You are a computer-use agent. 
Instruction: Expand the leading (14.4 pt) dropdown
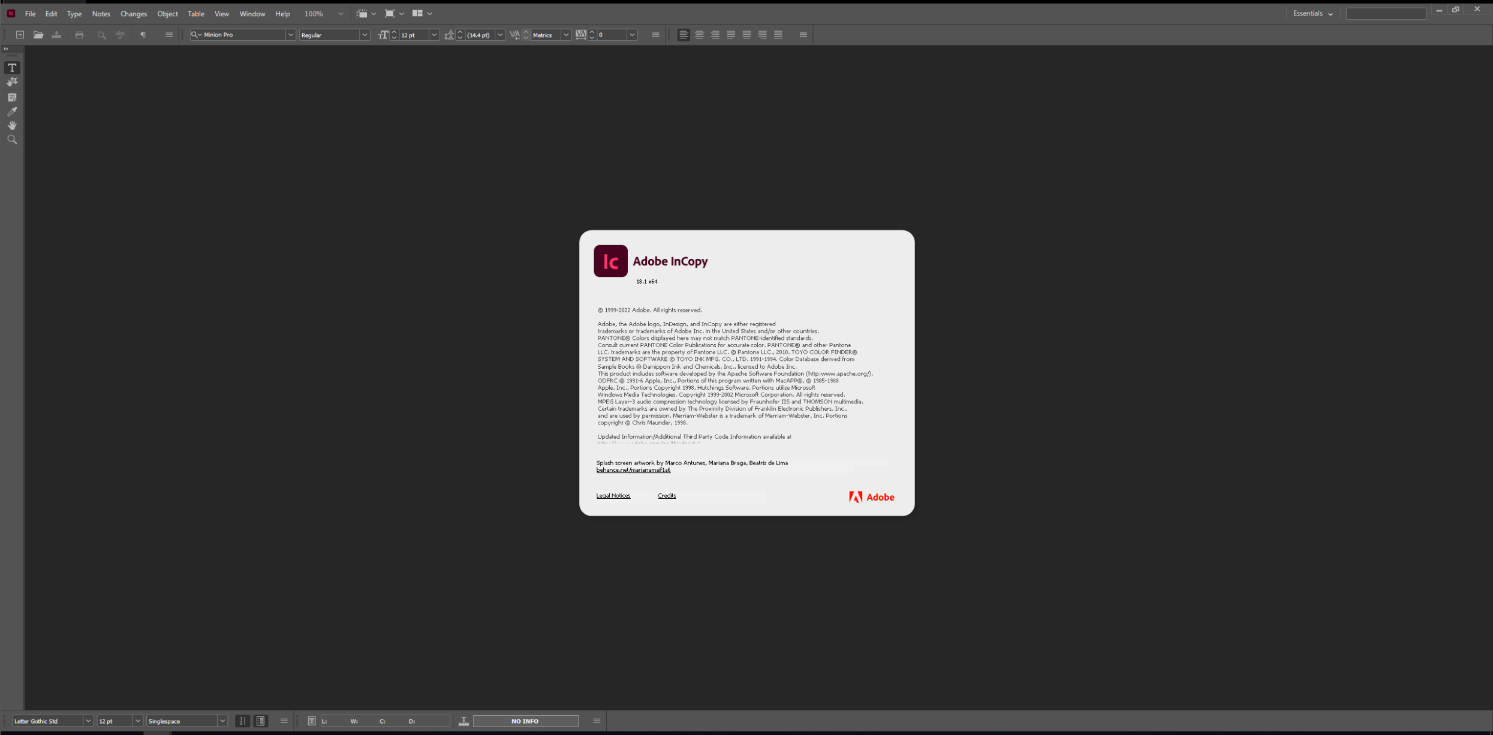click(500, 35)
